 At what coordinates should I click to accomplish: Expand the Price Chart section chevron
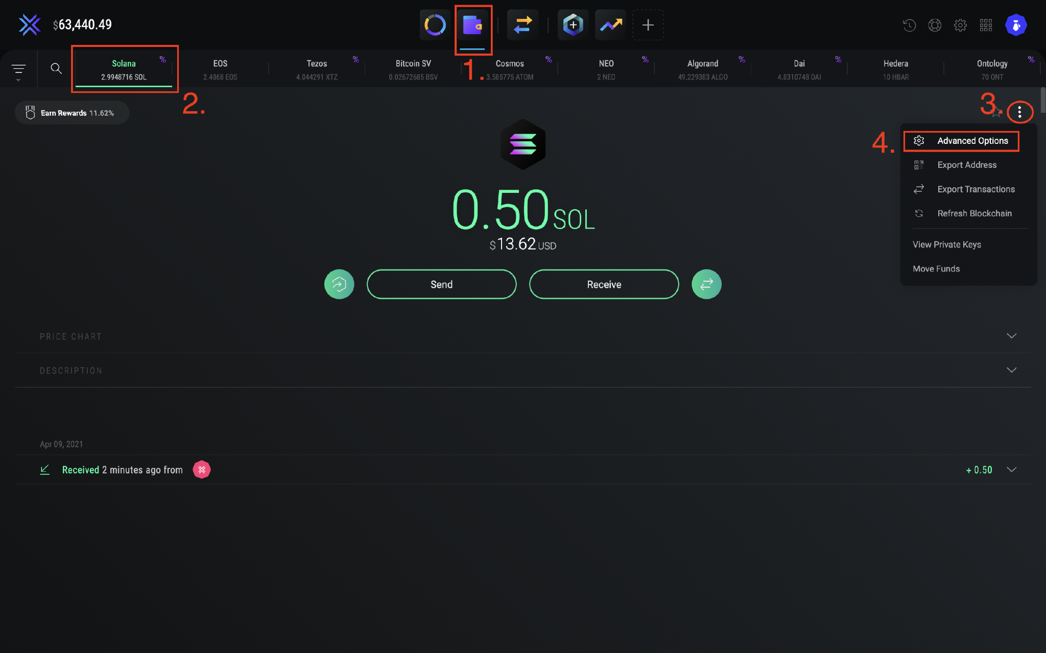pyautogui.click(x=1011, y=336)
